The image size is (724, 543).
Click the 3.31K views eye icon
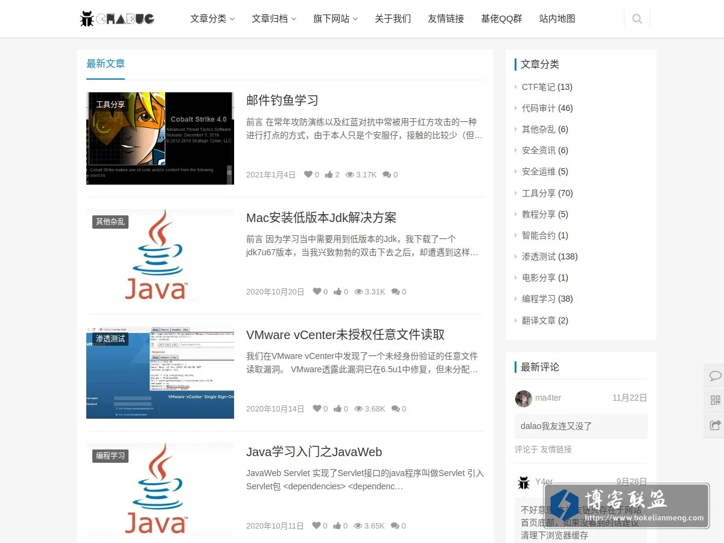[358, 291]
